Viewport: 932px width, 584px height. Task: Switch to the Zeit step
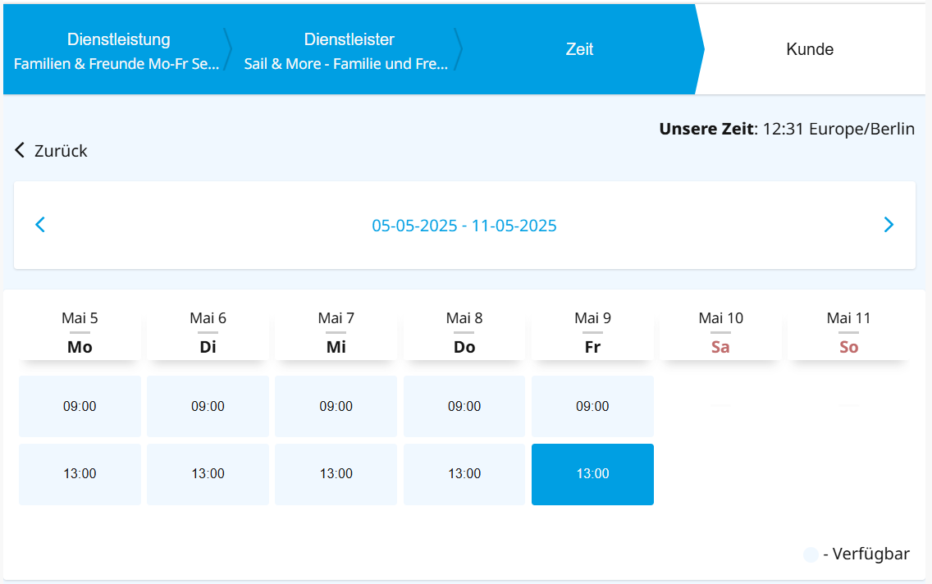[x=579, y=49]
